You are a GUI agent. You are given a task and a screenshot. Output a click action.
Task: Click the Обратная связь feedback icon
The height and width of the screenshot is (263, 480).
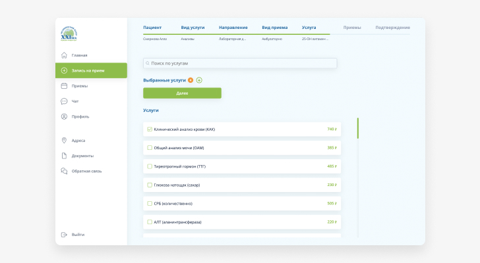click(x=64, y=171)
